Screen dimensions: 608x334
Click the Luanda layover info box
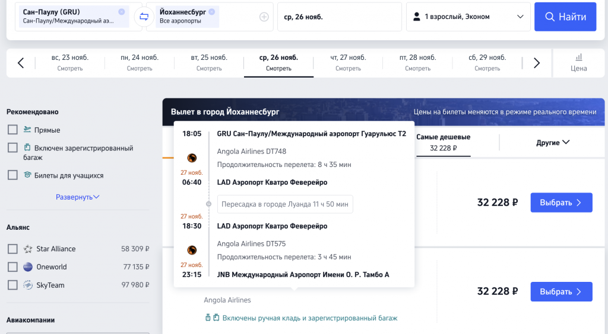pyautogui.click(x=285, y=204)
